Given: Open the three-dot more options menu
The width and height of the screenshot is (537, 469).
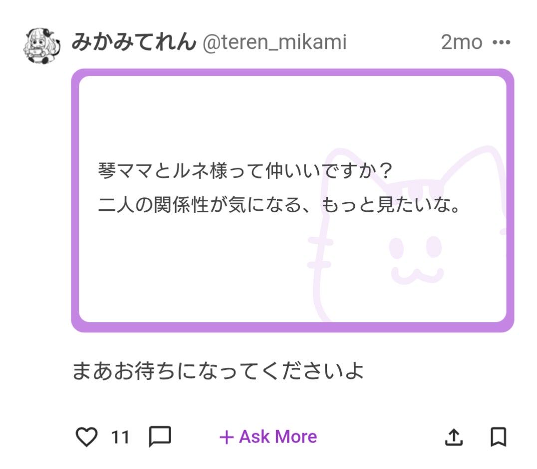Looking at the screenshot, I should pos(501,43).
